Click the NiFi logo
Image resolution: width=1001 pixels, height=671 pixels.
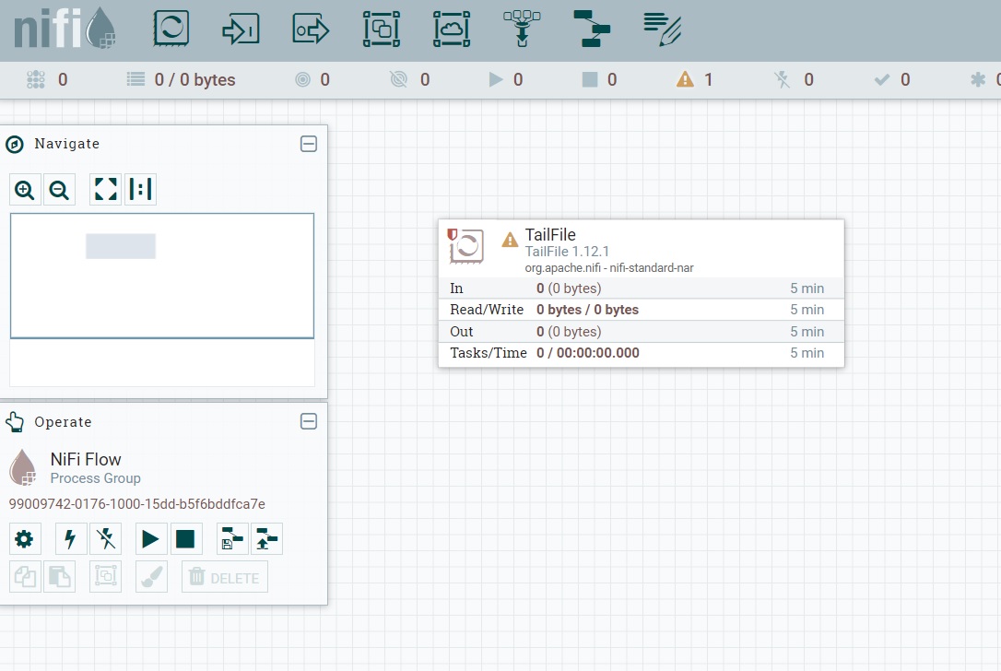pos(65,29)
